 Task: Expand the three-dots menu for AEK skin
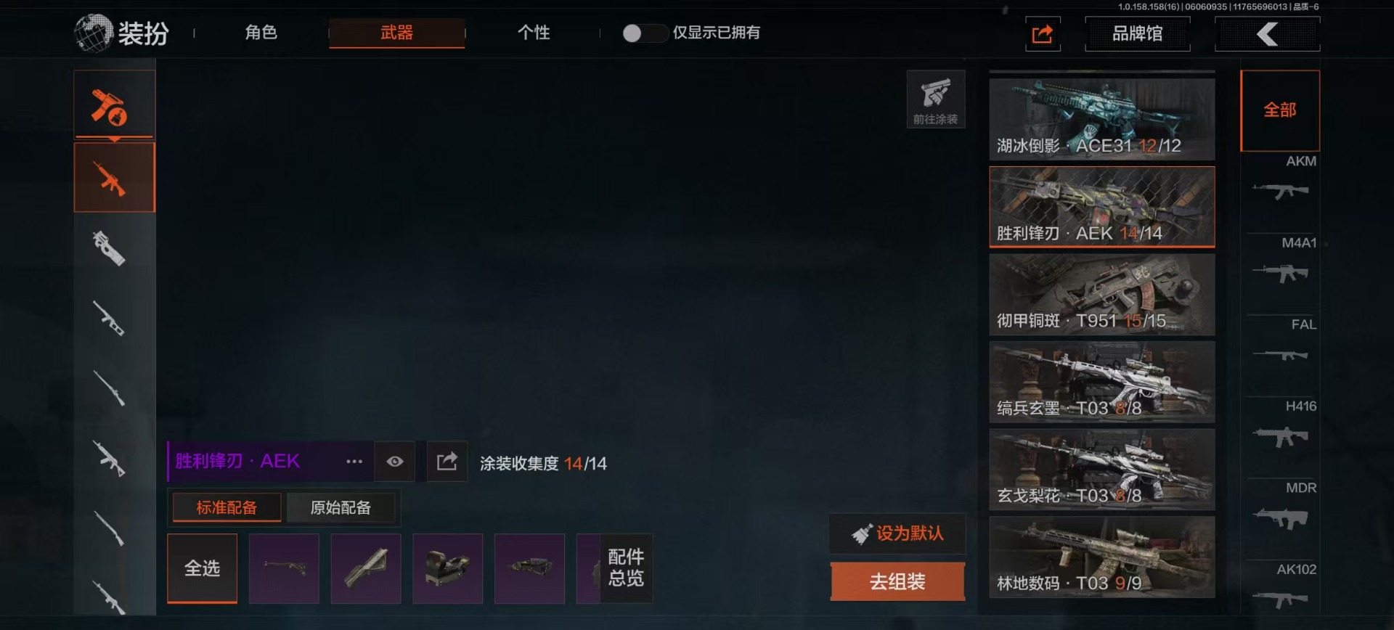pos(354,462)
